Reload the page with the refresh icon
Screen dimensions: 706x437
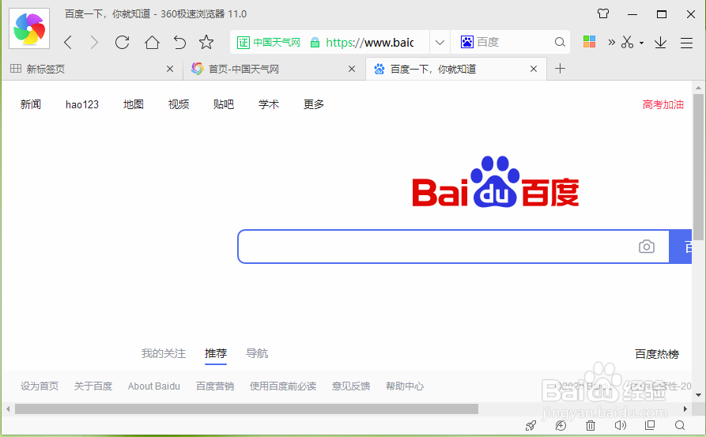(122, 43)
